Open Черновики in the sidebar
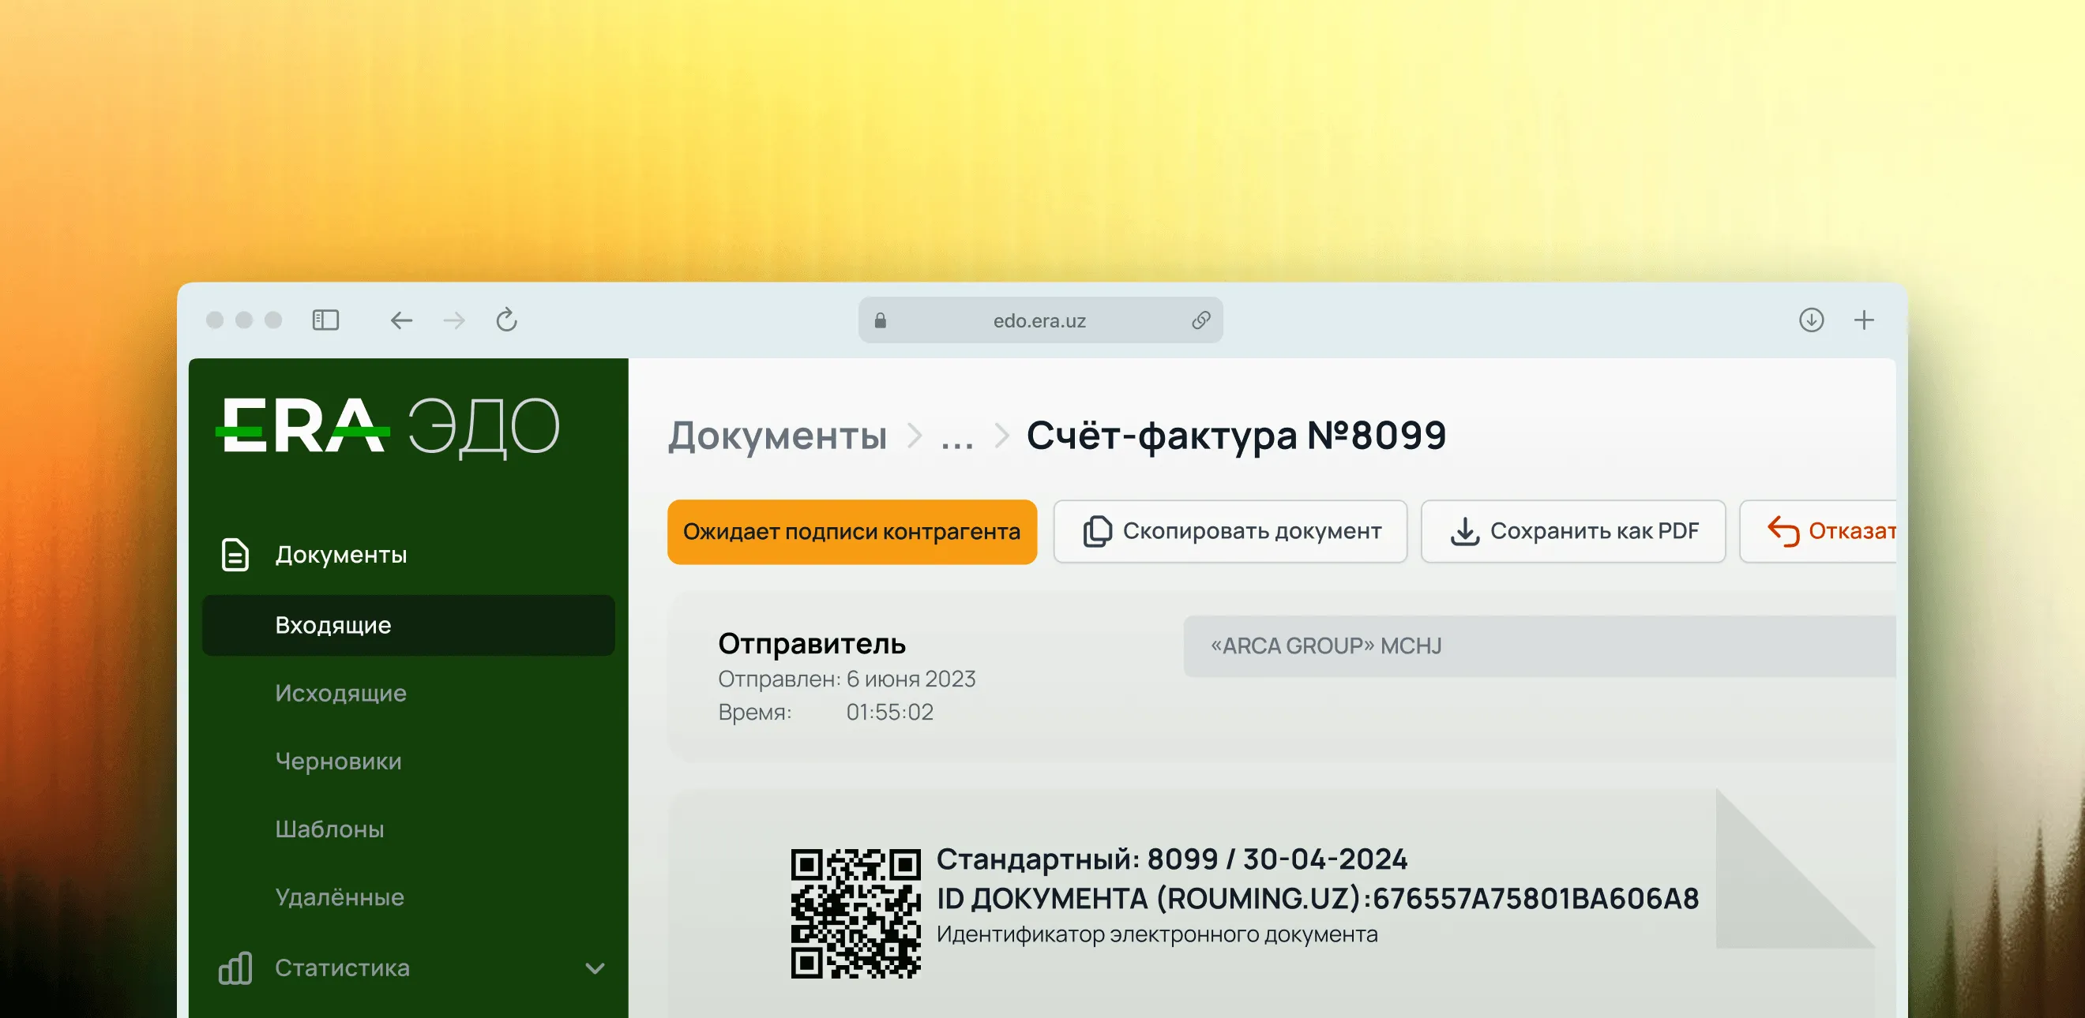 [x=338, y=761]
